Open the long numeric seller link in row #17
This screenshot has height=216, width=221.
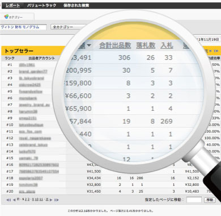[39, 172]
